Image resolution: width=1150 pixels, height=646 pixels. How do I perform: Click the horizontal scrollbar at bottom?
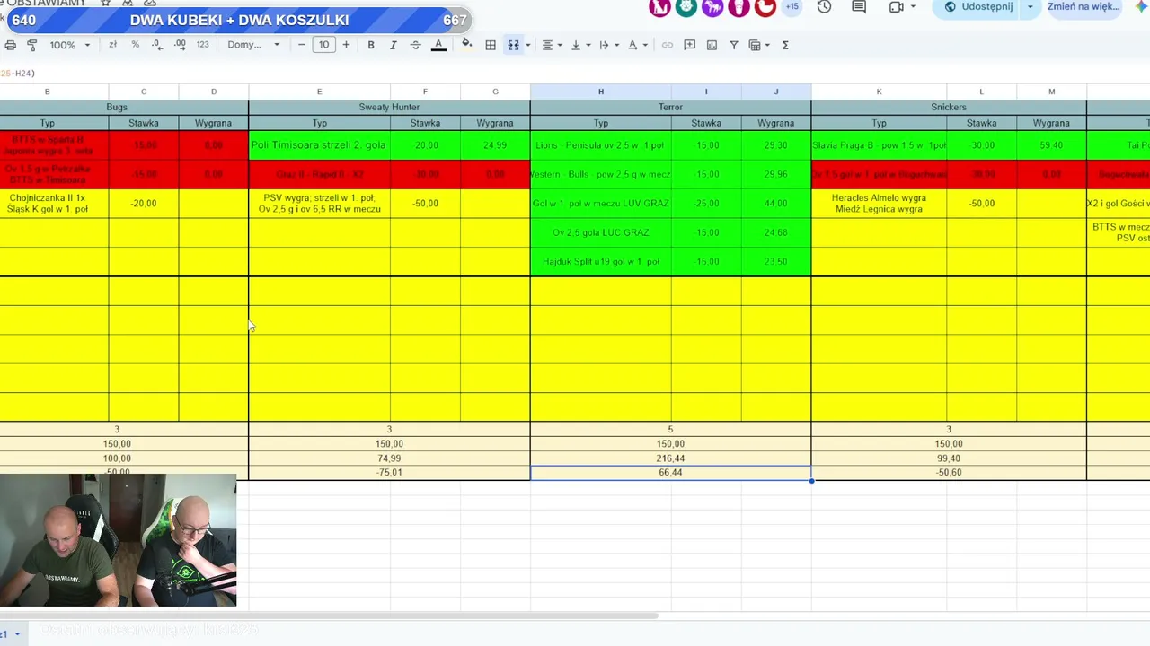point(329,616)
